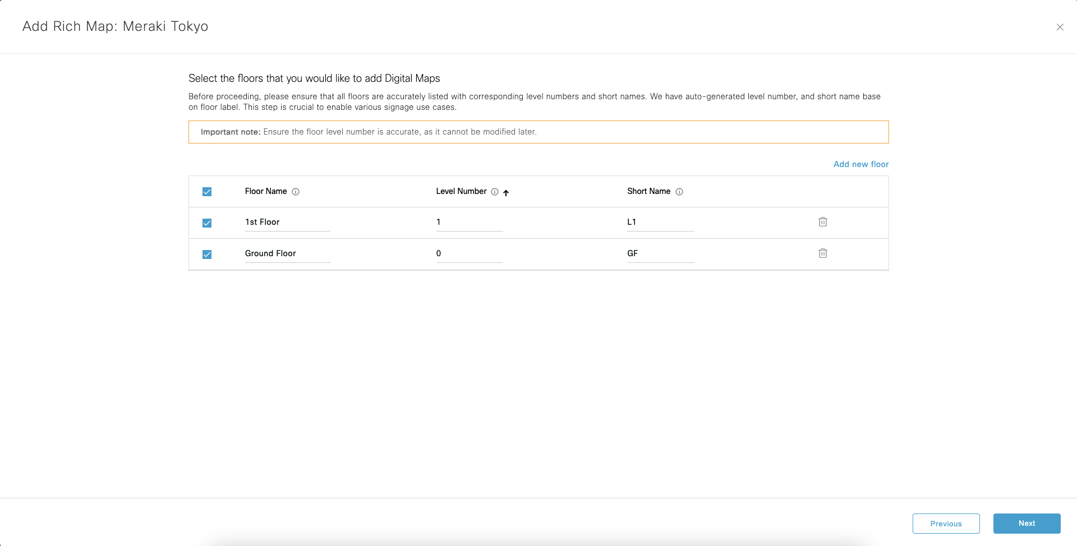Delete the Ground Floor row
The height and width of the screenshot is (546, 1077).
point(822,253)
